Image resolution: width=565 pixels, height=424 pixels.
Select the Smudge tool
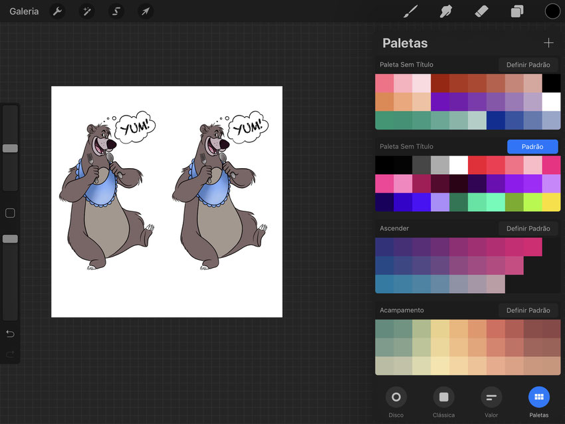tap(446, 11)
